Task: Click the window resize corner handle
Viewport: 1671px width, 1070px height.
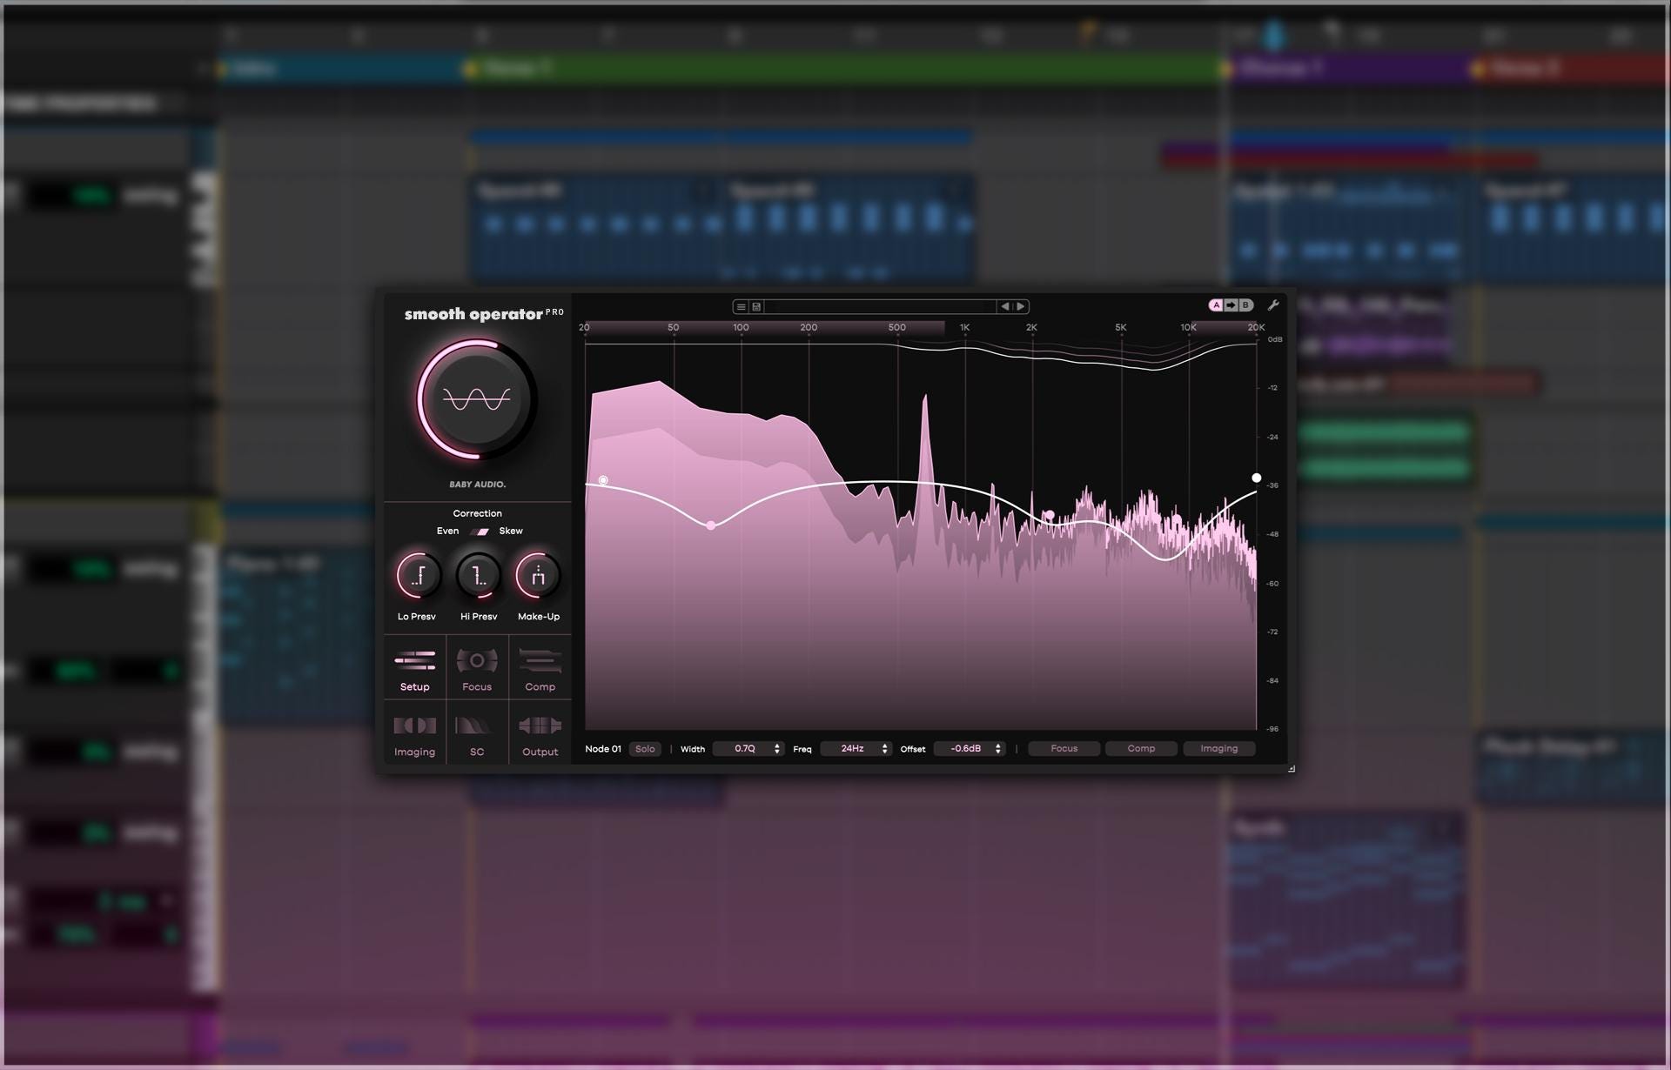Action: coord(1291,768)
